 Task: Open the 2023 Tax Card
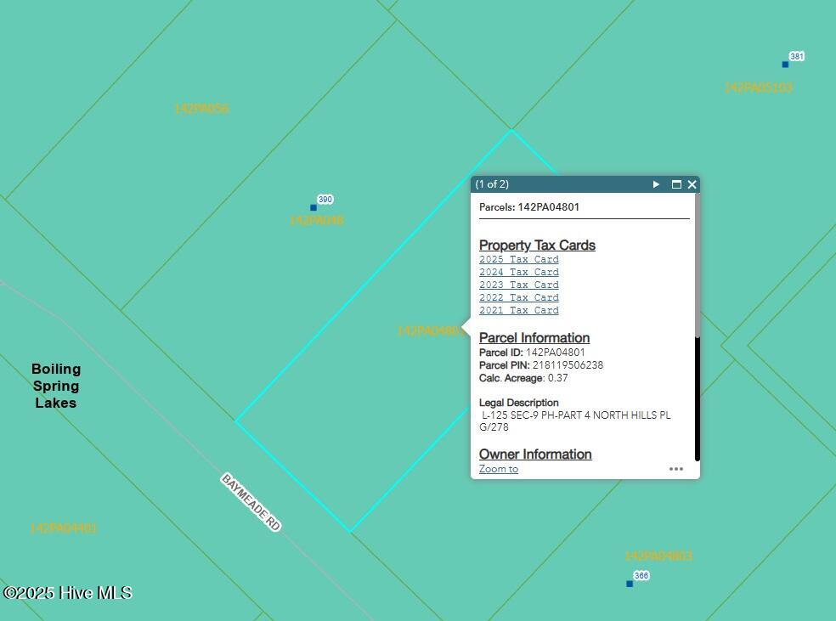(518, 285)
